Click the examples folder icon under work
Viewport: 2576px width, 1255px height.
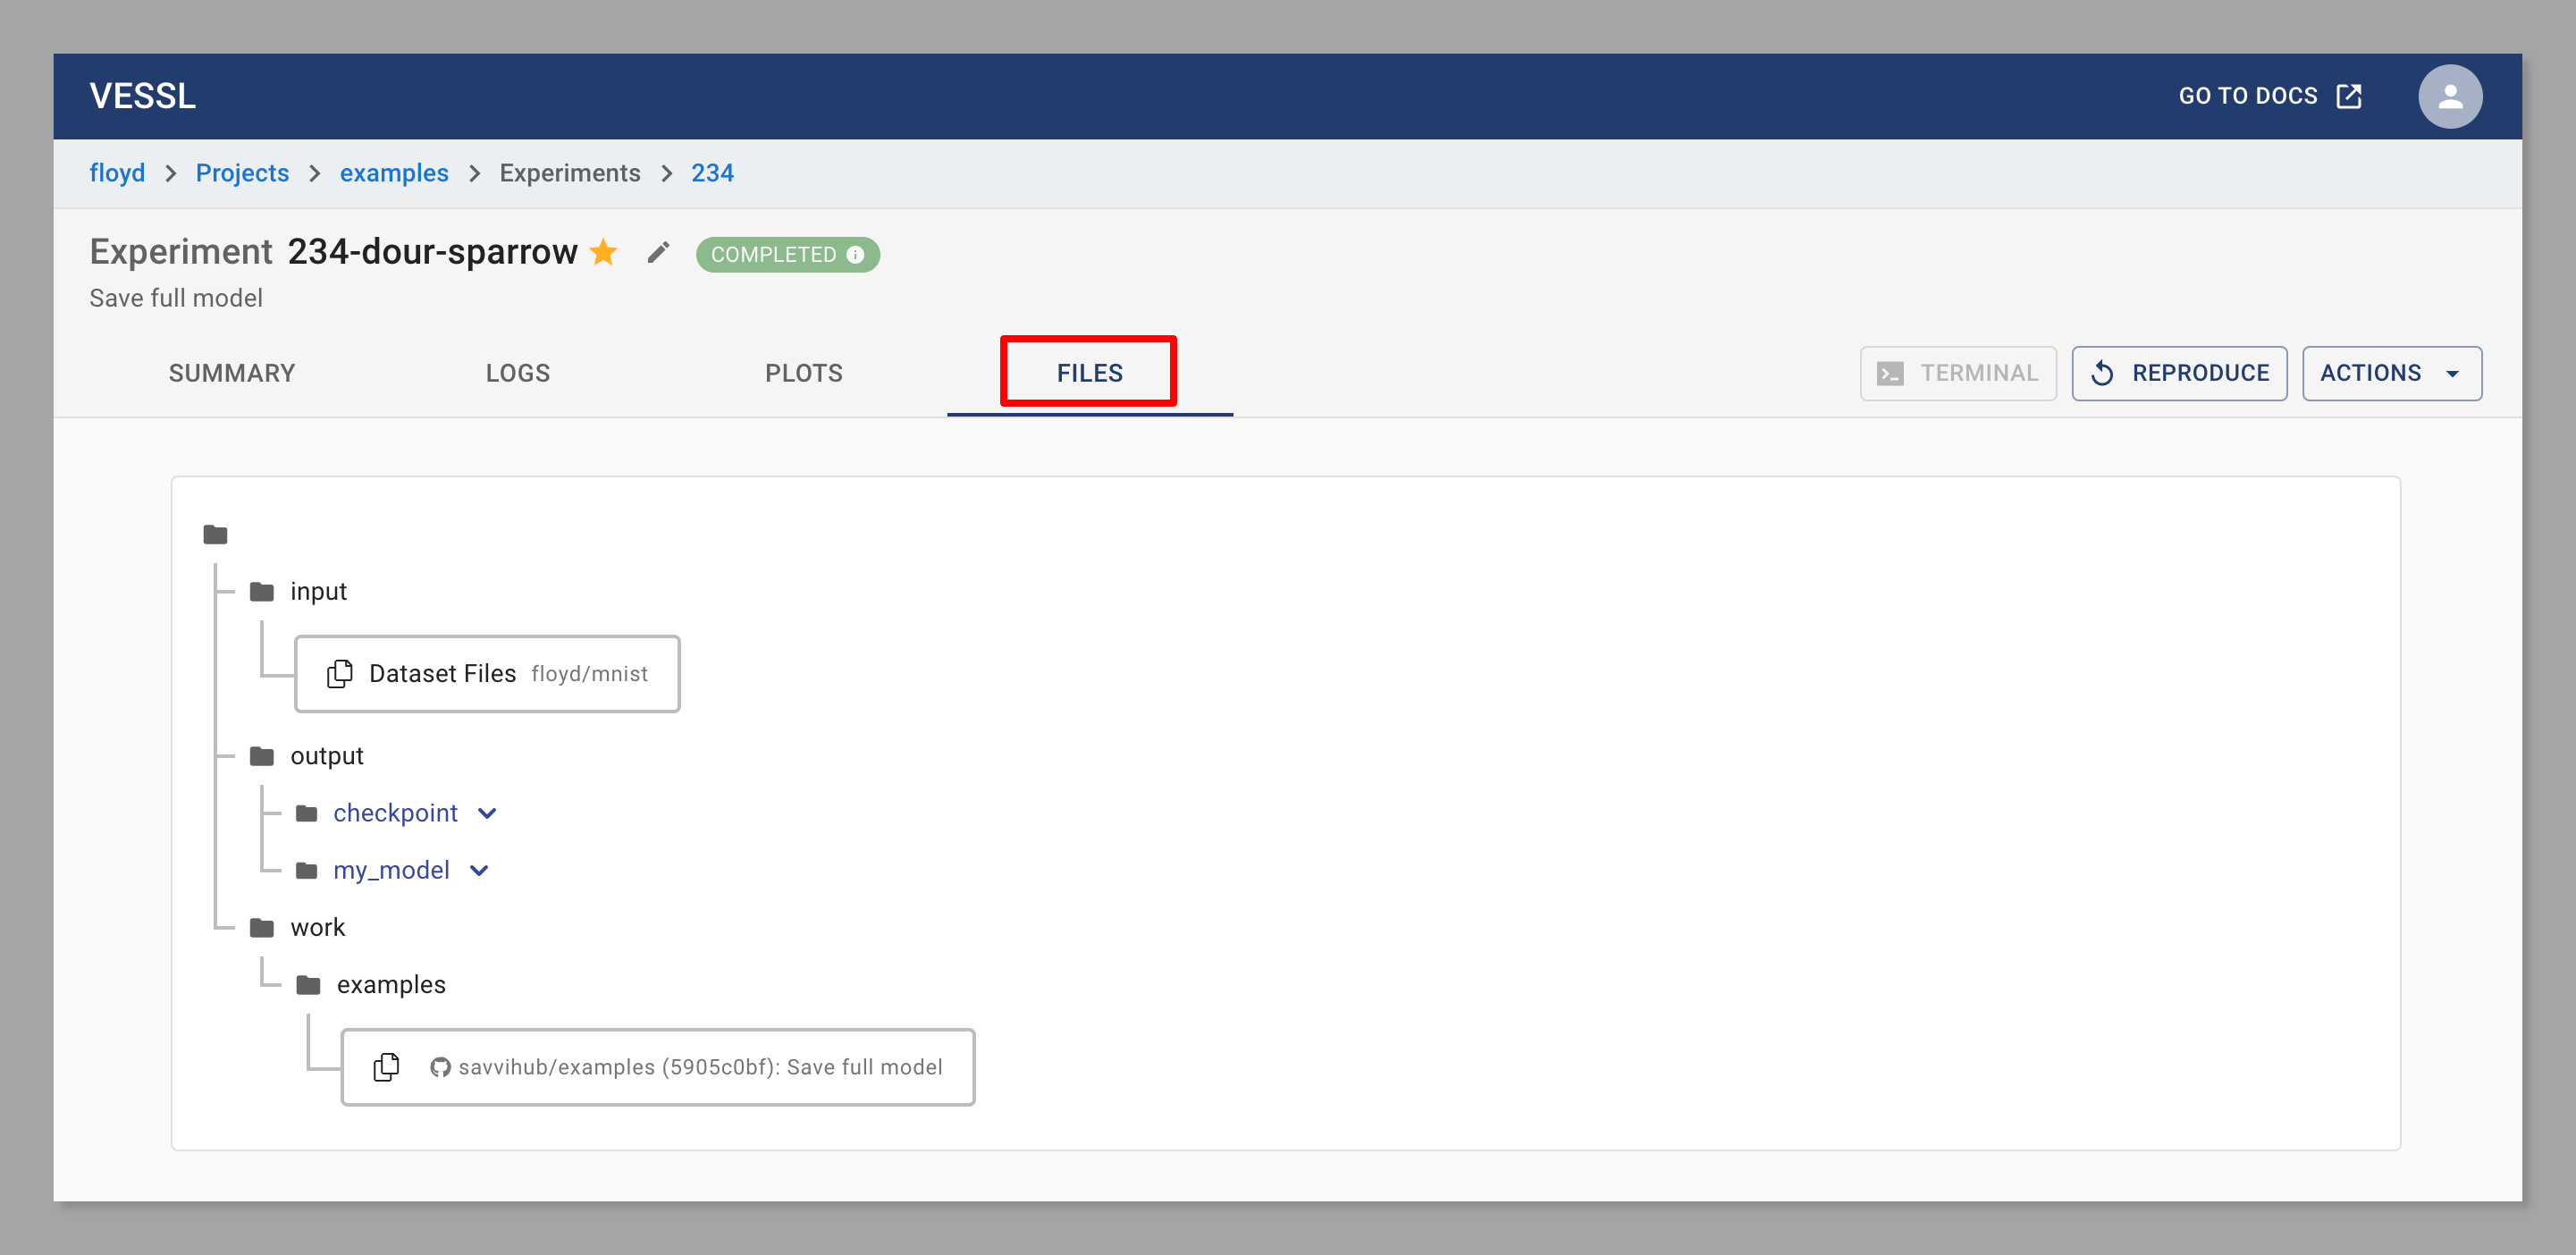click(308, 985)
